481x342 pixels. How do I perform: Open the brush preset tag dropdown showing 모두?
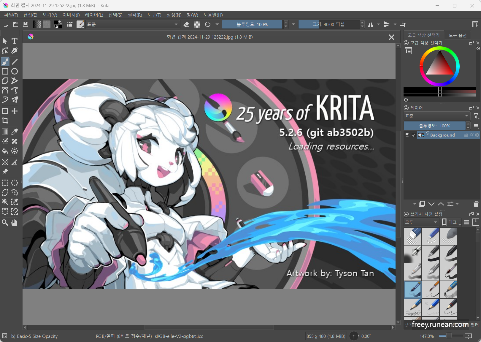click(421, 222)
